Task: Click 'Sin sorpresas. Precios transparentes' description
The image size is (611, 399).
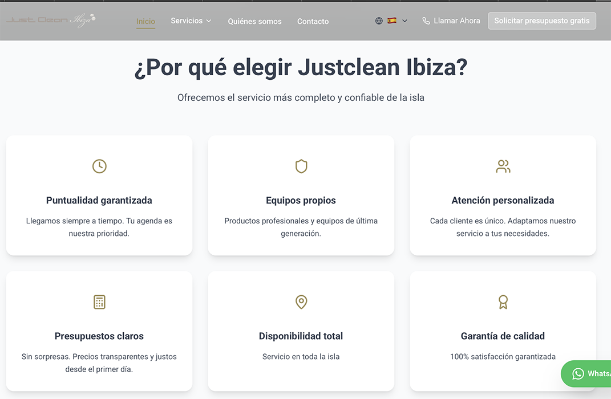Action: pos(99,363)
